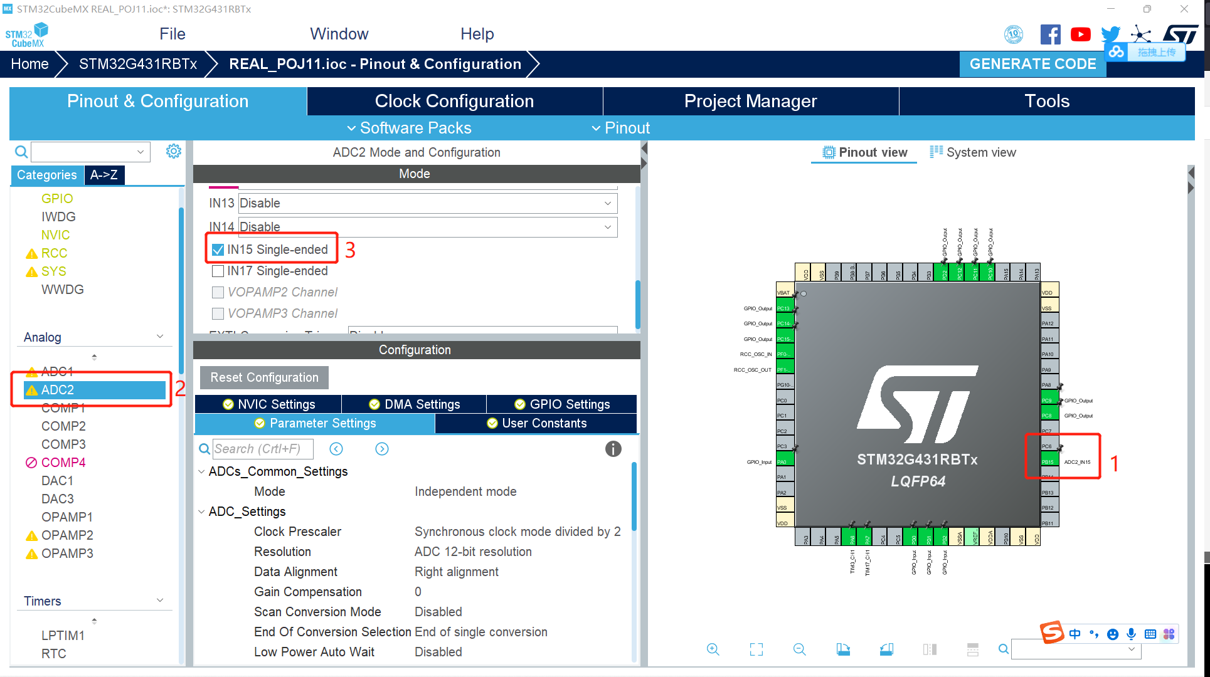This screenshot has width=1210, height=677.
Task: Click the parameter info icon
Action: click(613, 449)
